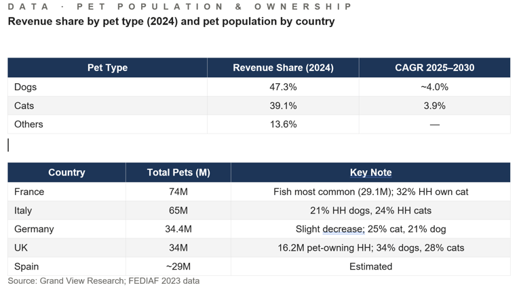Click the 'CAGR 2025–2030' header cell
The image size is (521, 292).
click(434, 68)
